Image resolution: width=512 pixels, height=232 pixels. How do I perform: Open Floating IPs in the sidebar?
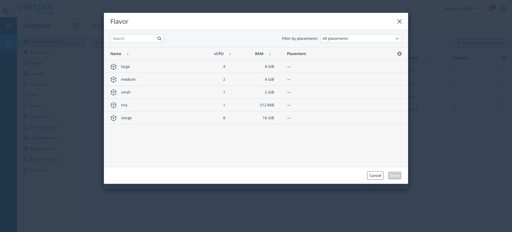[x=51, y=116]
